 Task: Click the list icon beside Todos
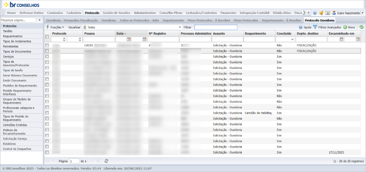pos(85,27)
